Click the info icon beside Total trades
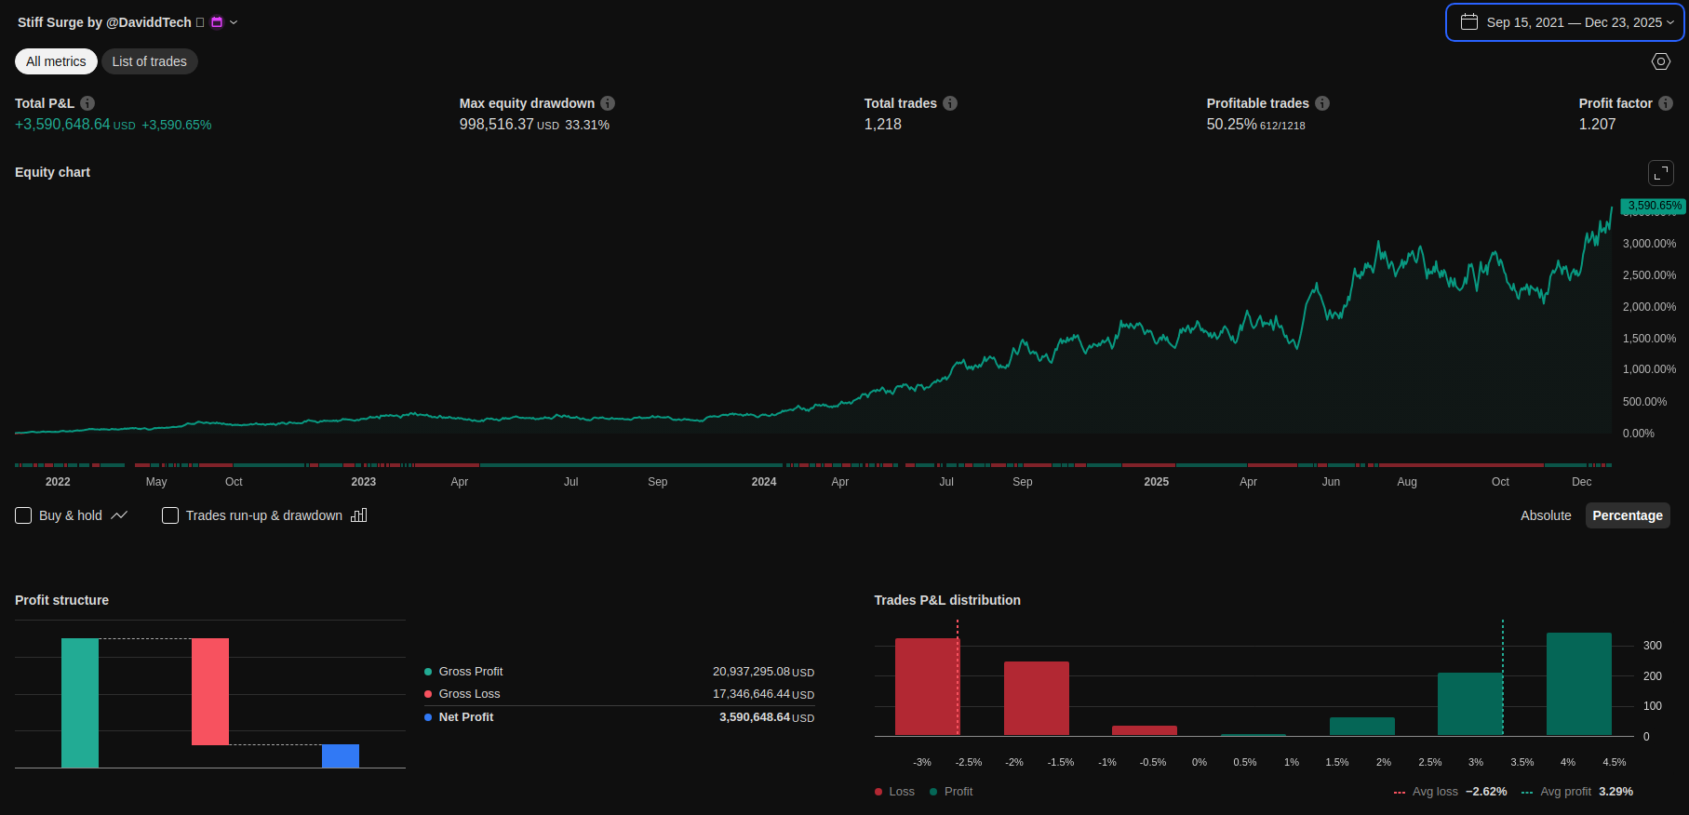Screen dimensions: 1689x815 [x=950, y=103]
